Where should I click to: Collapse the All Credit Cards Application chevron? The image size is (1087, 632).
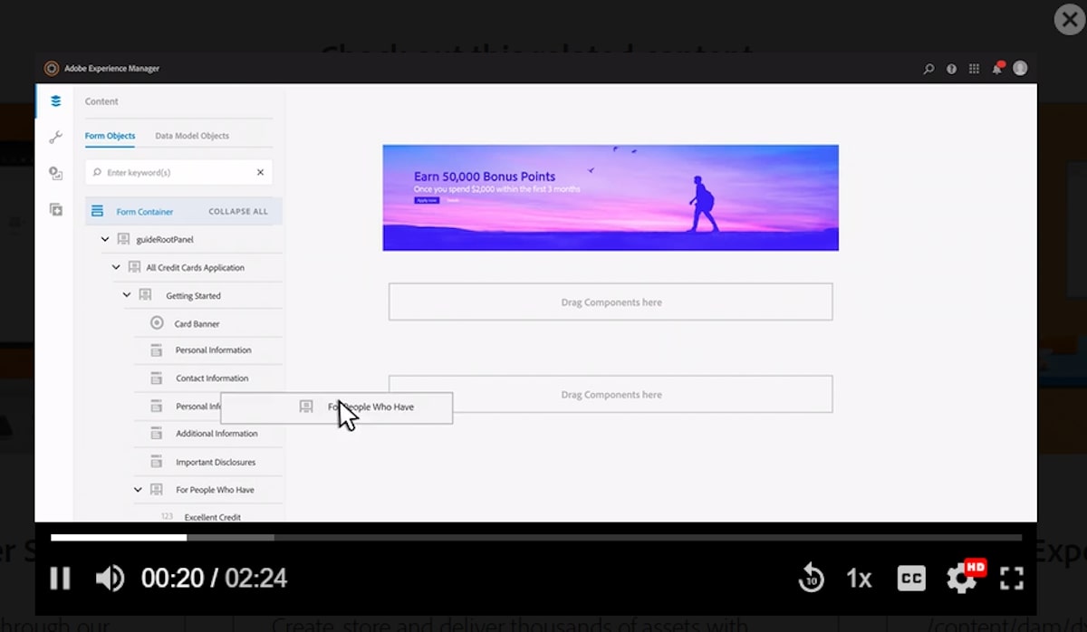[x=116, y=267]
